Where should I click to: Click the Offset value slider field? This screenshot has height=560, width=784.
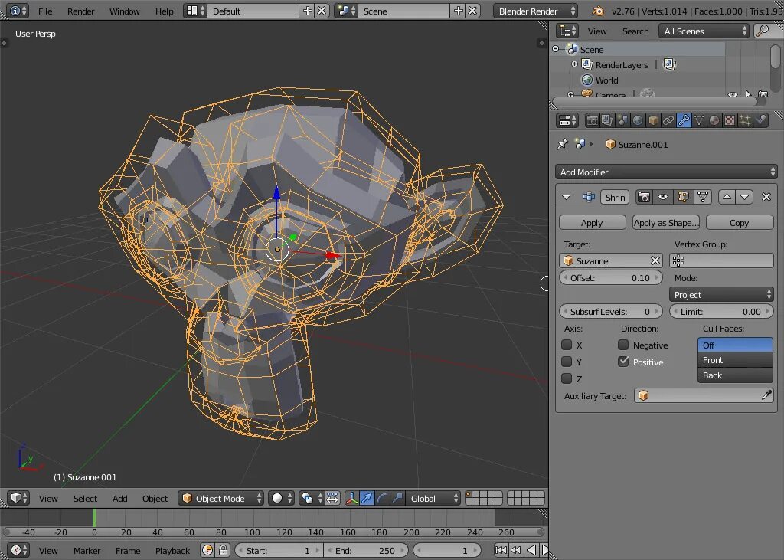[x=610, y=278]
